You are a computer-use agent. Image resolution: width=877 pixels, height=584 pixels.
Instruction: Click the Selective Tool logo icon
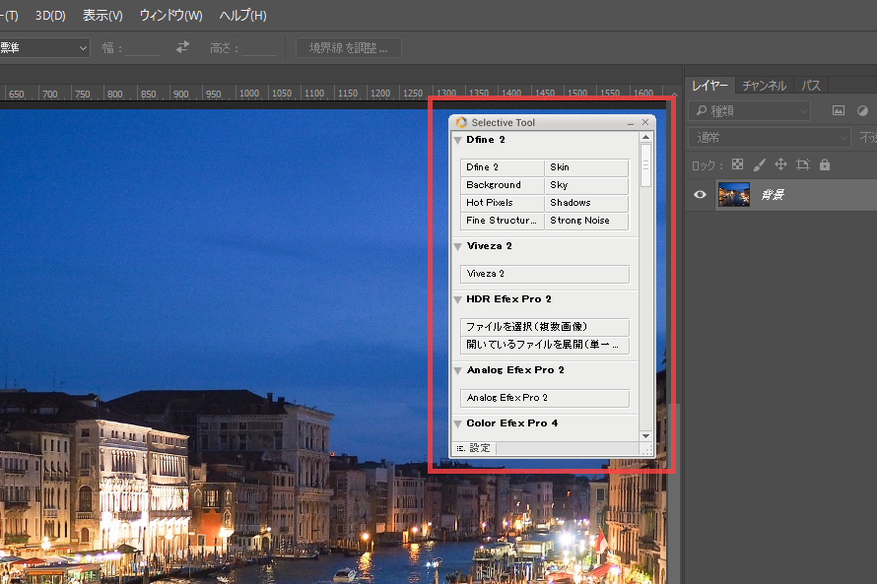(461, 122)
